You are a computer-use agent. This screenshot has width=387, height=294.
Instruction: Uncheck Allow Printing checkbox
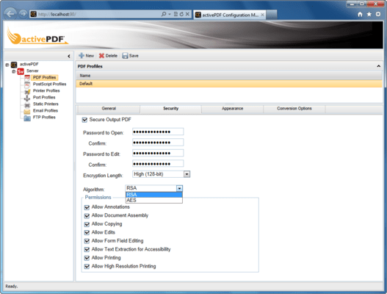[x=87, y=258]
